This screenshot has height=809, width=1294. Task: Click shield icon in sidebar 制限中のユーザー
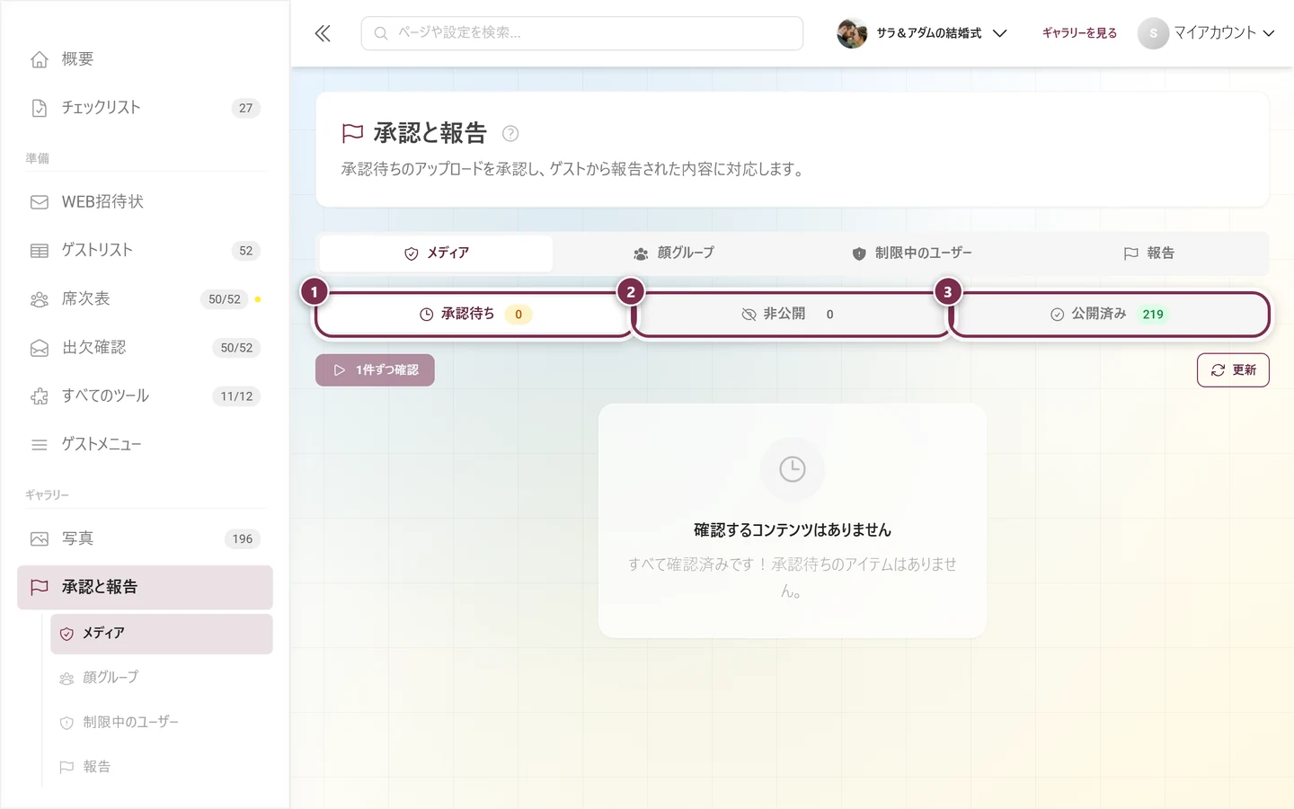(66, 724)
